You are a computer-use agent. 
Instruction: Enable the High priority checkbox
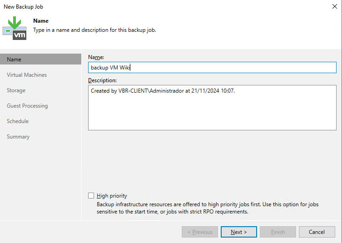point(91,196)
